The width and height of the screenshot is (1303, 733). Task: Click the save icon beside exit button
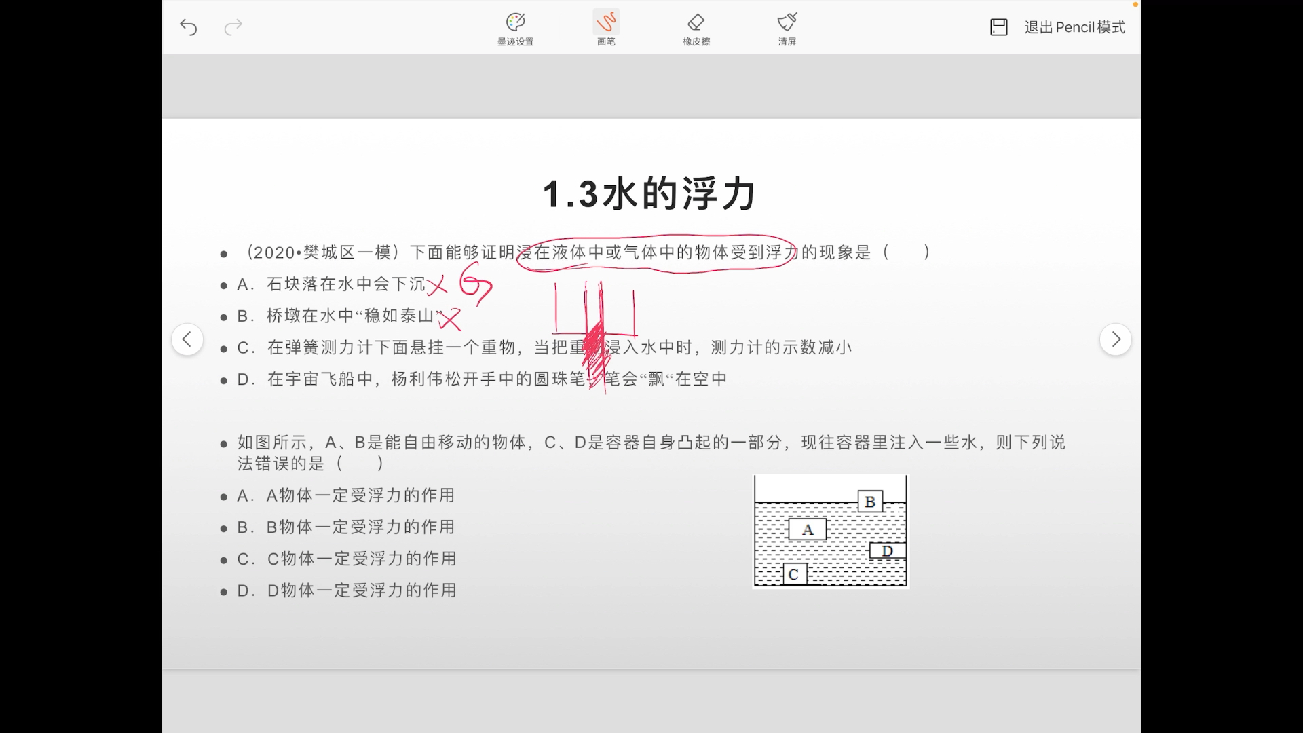[x=999, y=27]
